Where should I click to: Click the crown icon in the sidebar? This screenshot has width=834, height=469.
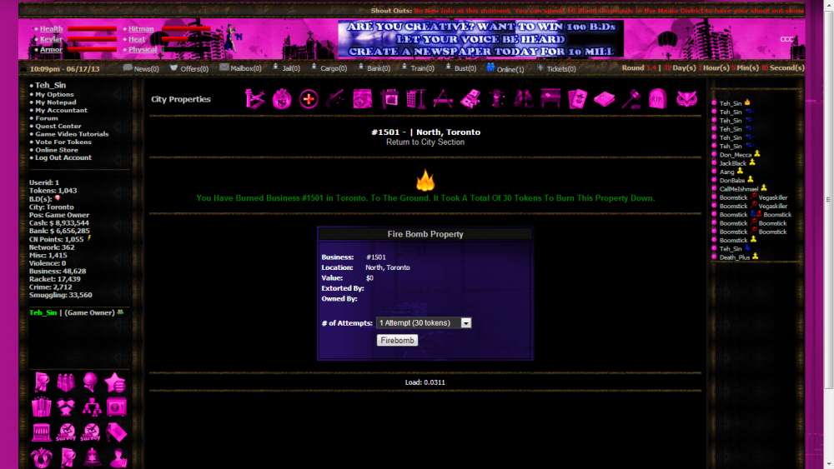click(42, 457)
